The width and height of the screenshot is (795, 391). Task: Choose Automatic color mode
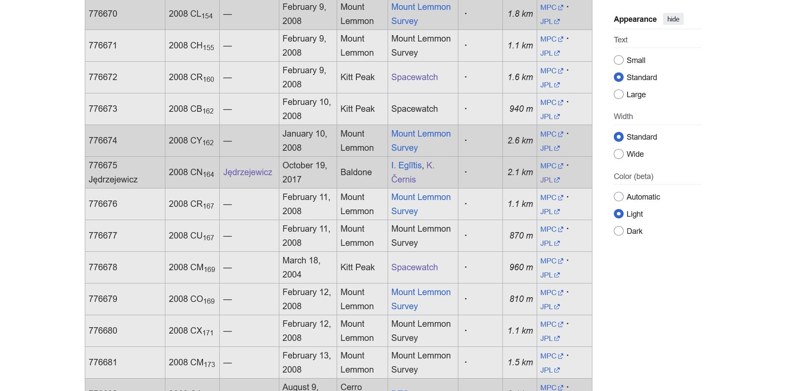click(x=619, y=197)
